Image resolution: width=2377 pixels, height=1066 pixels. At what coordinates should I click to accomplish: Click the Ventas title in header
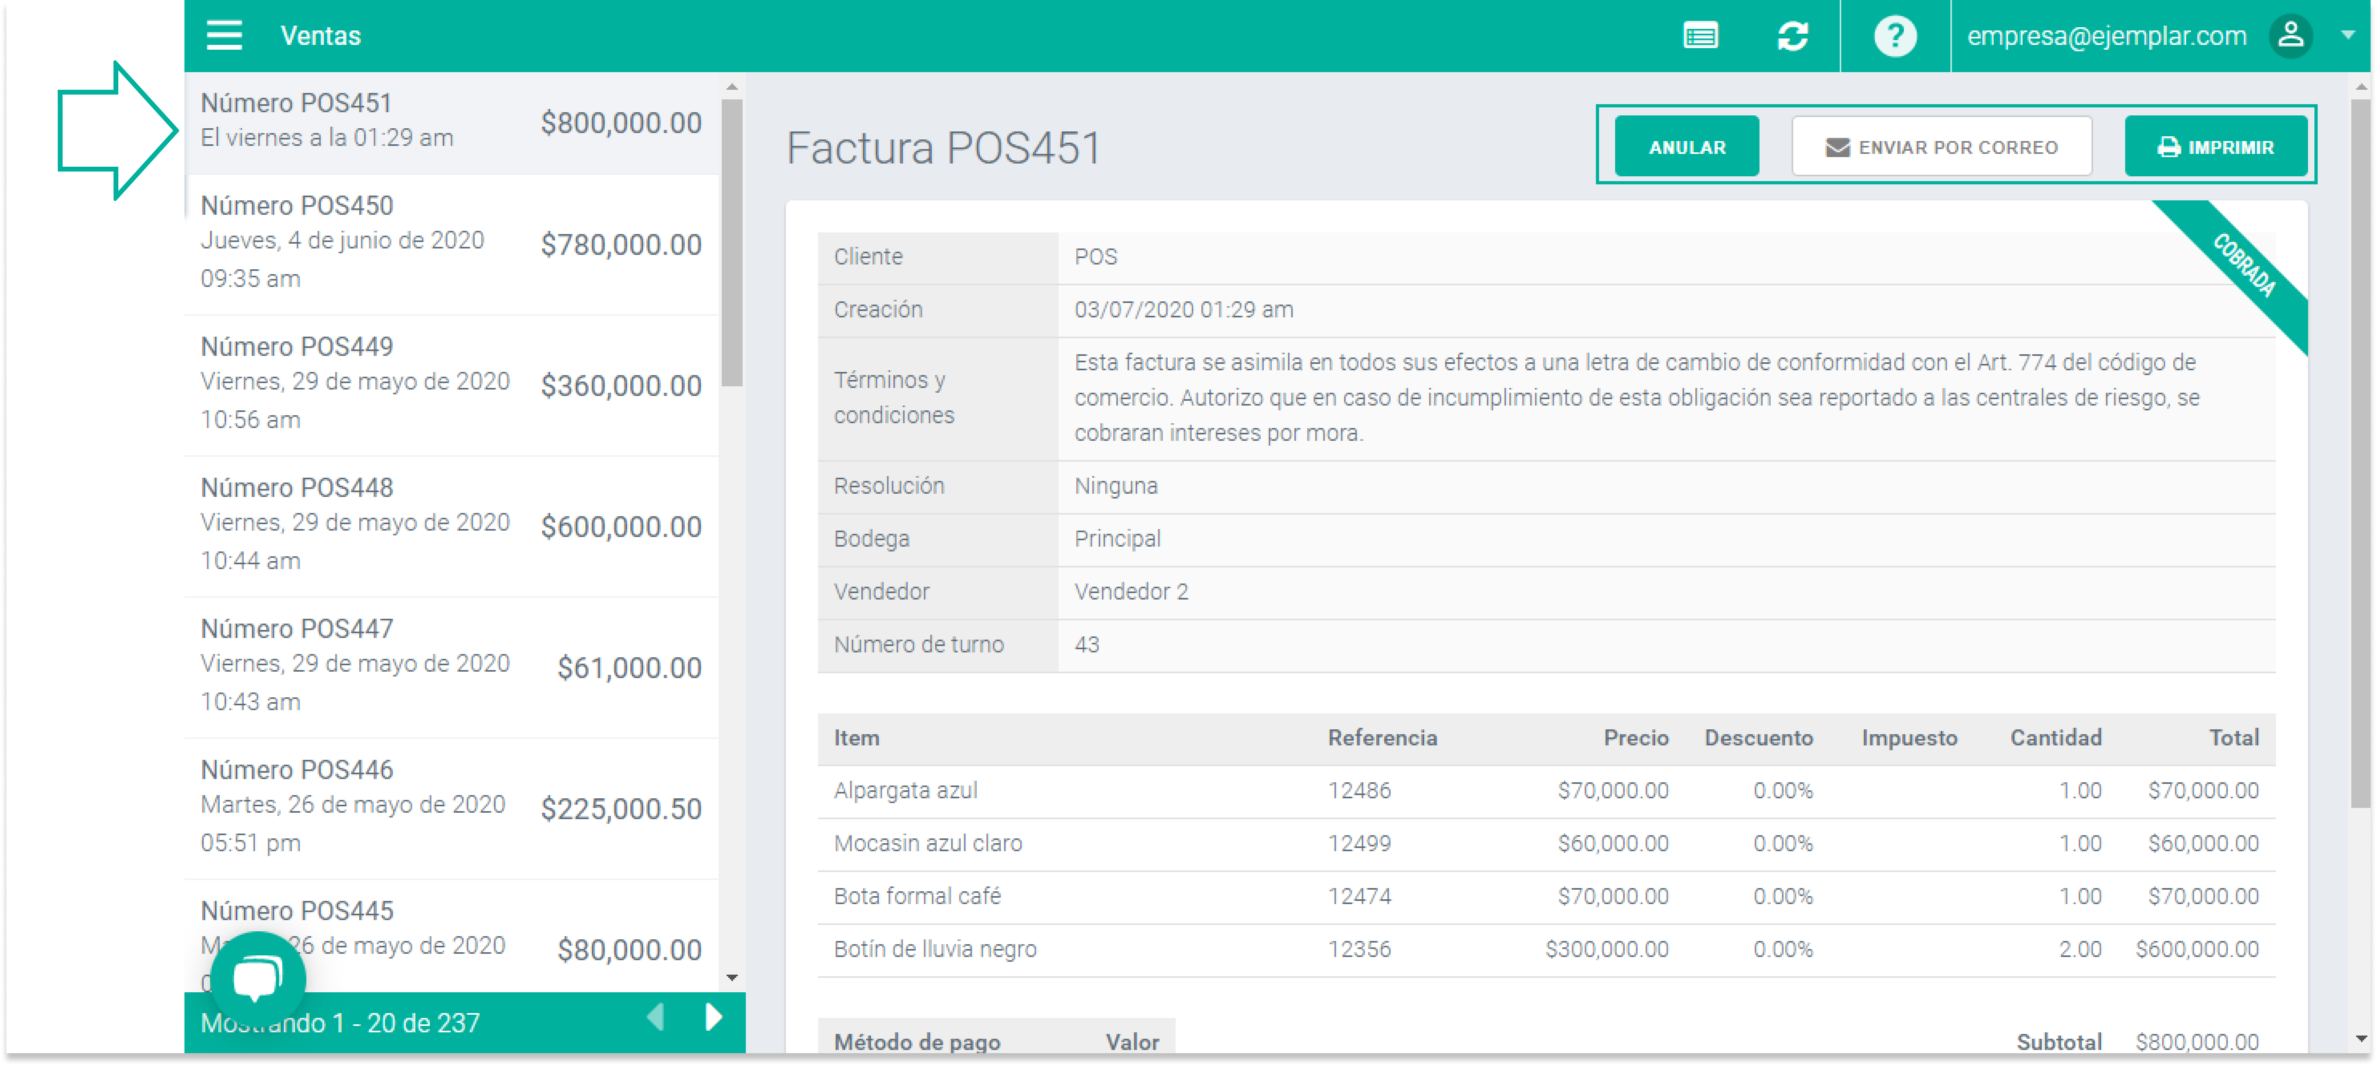click(320, 36)
